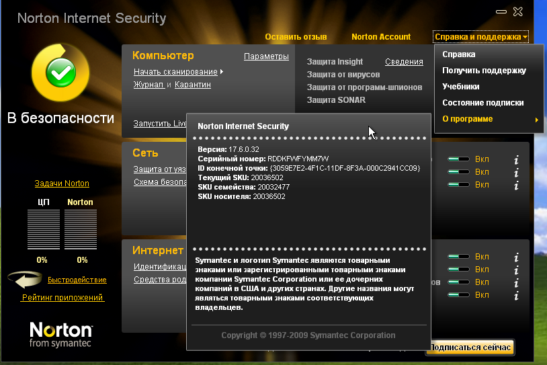
Task: Open Средства родительского контроля link
Action: [160, 280]
